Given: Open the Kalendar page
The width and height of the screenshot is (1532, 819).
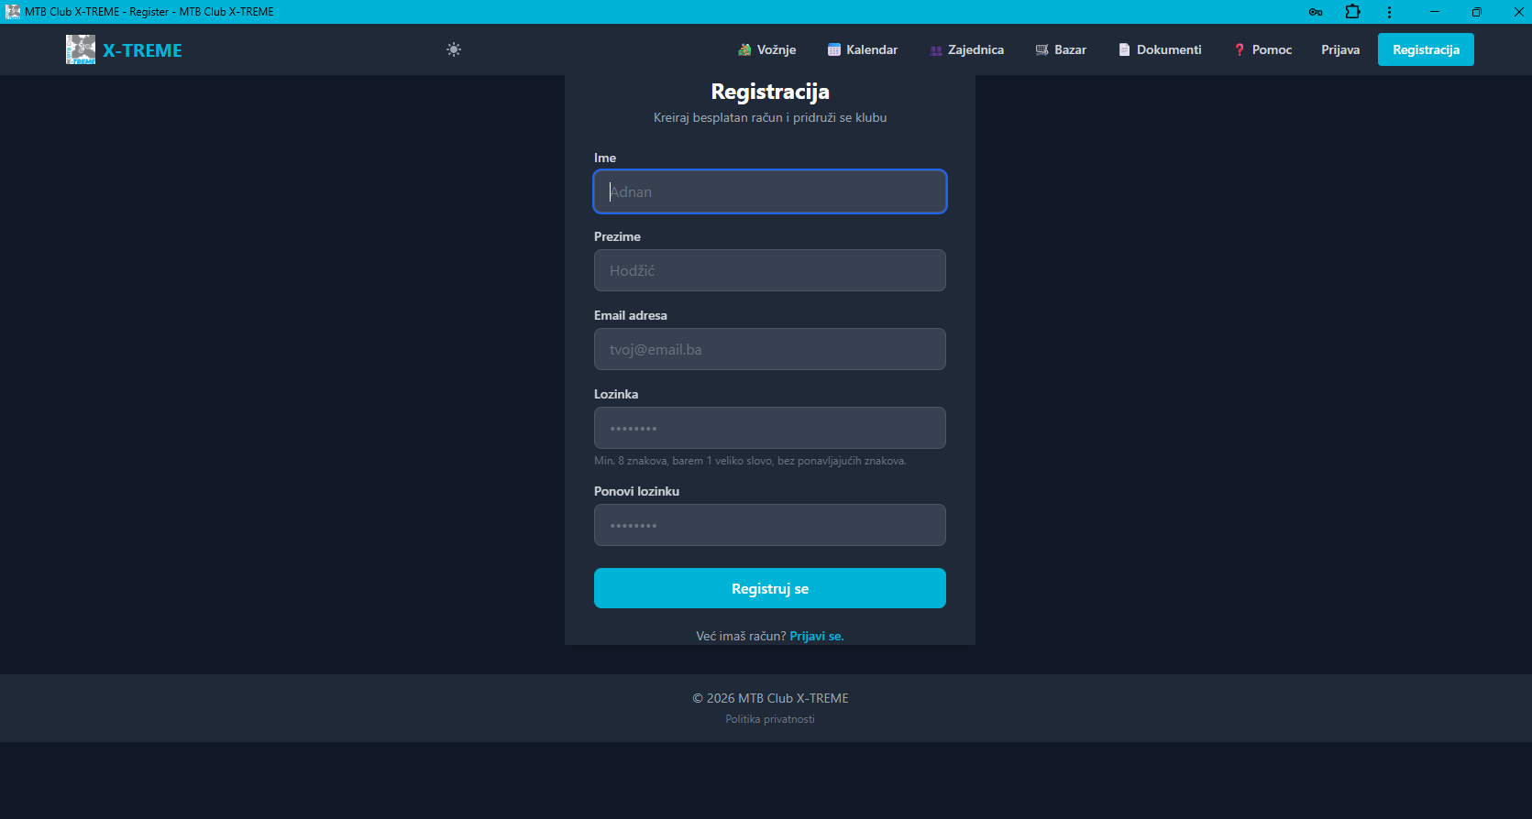Looking at the screenshot, I should pyautogui.click(x=863, y=49).
